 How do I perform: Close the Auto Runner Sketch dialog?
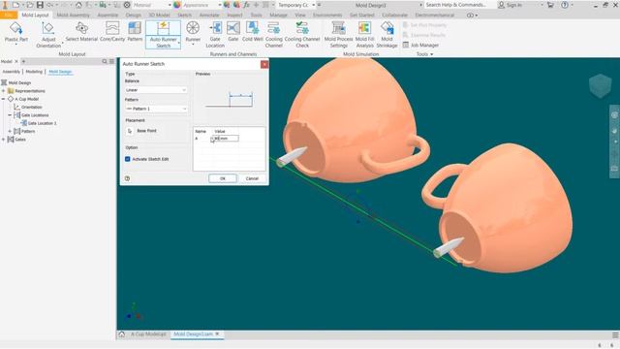[264, 64]
